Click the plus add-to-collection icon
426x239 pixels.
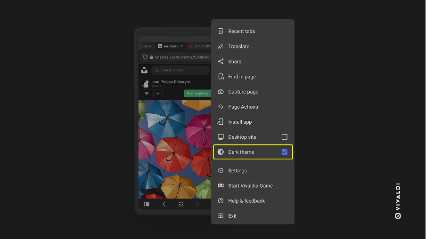[158, 94]
